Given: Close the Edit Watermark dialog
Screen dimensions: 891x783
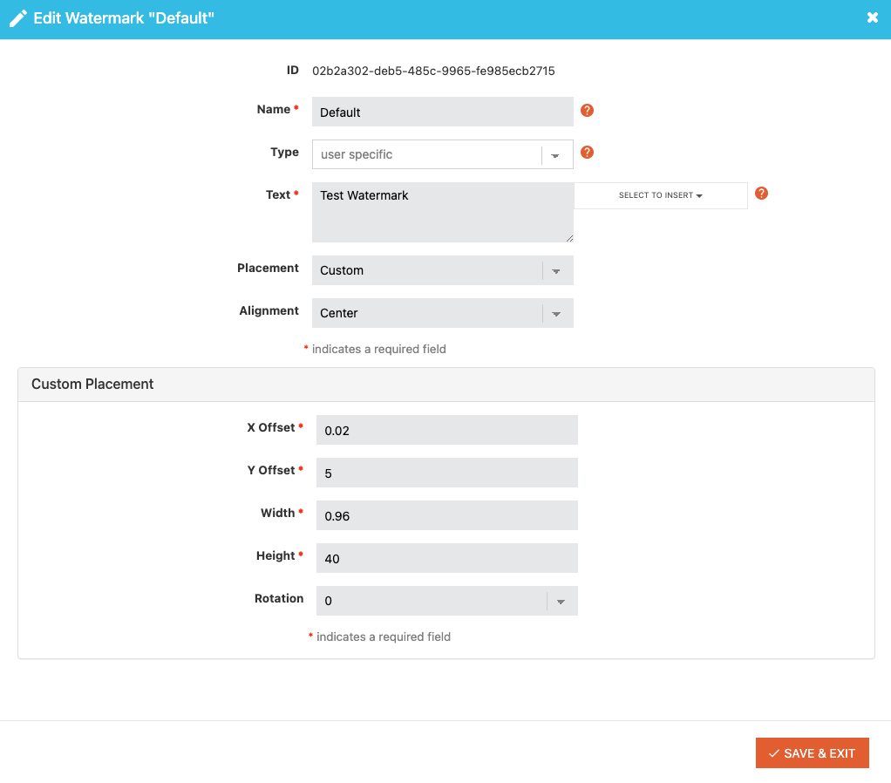Looking at the screenshot, I should click(873, 17).
